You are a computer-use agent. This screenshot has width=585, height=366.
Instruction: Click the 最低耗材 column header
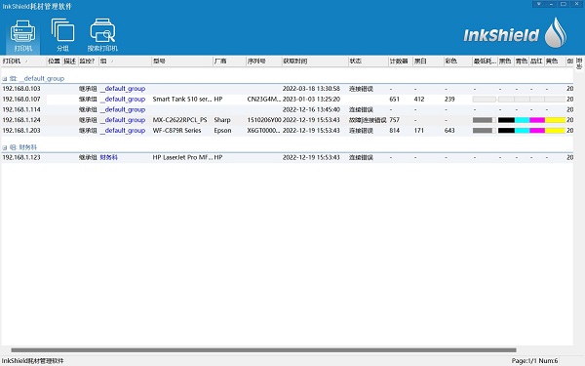pyautogui.click(x=485, y=61)
